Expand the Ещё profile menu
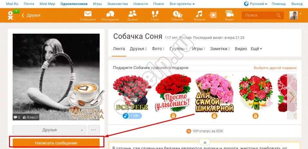 pyautogui.click(x=256, y=49)
